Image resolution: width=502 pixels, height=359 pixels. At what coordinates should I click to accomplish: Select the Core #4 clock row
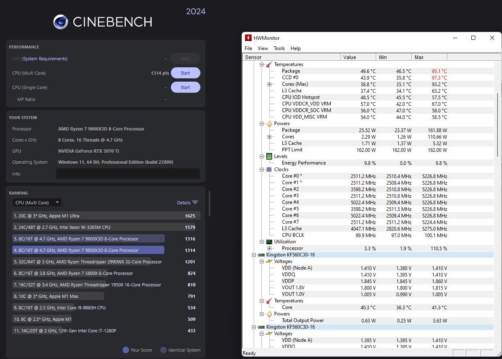tap(368, 202)
